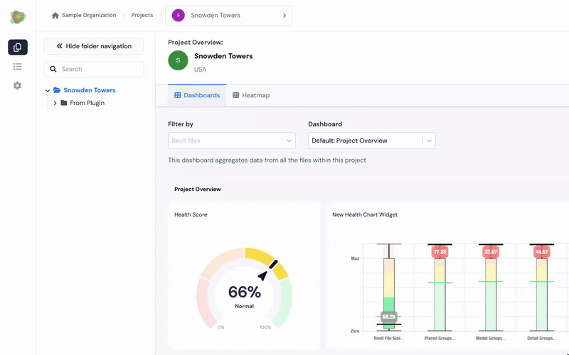Open the Snowden Towers project switcher
This screenshot has height=355, width=569.
228,15
